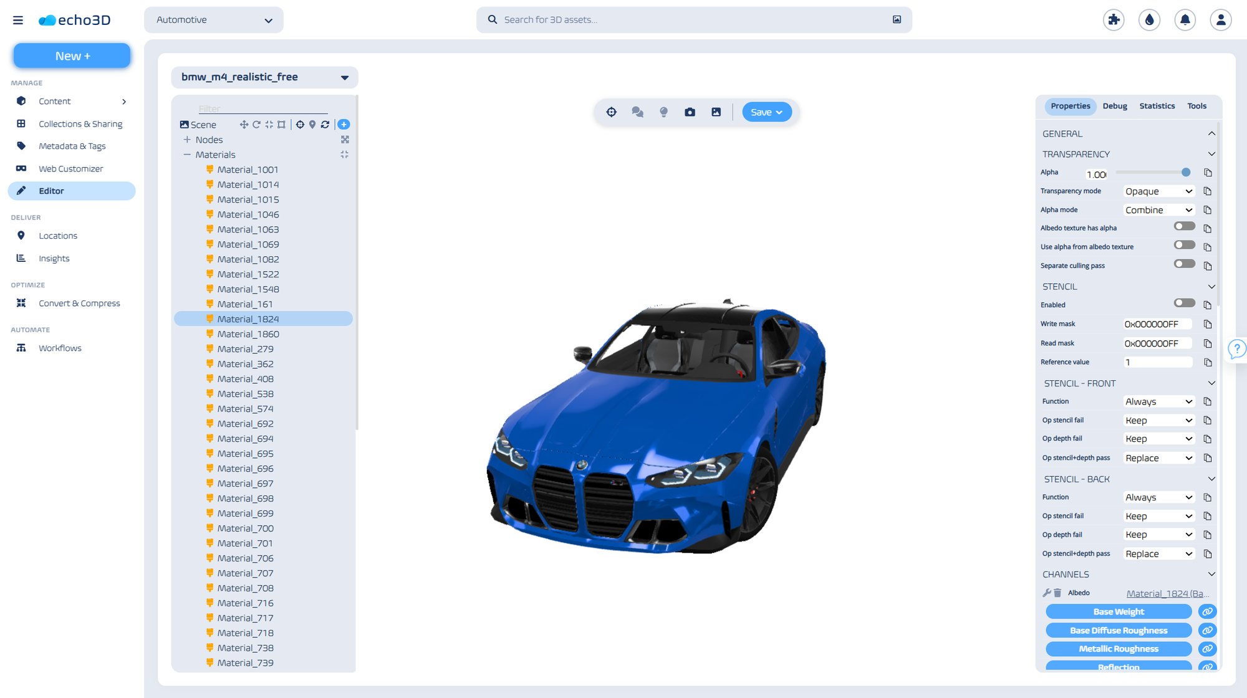Click the image search icon in the search bar
Viewport: 1247px width, 698px height.
point(897,19)
